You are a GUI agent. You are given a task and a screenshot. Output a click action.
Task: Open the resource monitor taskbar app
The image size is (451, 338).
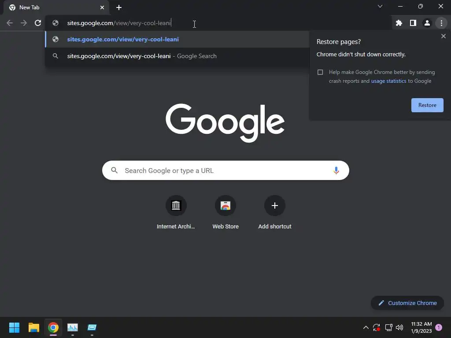73,327
